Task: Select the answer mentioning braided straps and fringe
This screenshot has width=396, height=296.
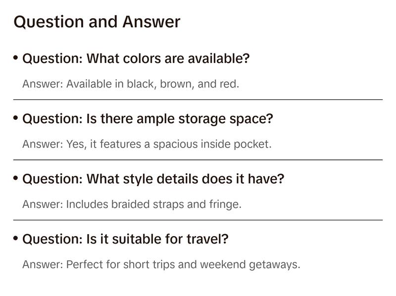Action: coord(132,204)
